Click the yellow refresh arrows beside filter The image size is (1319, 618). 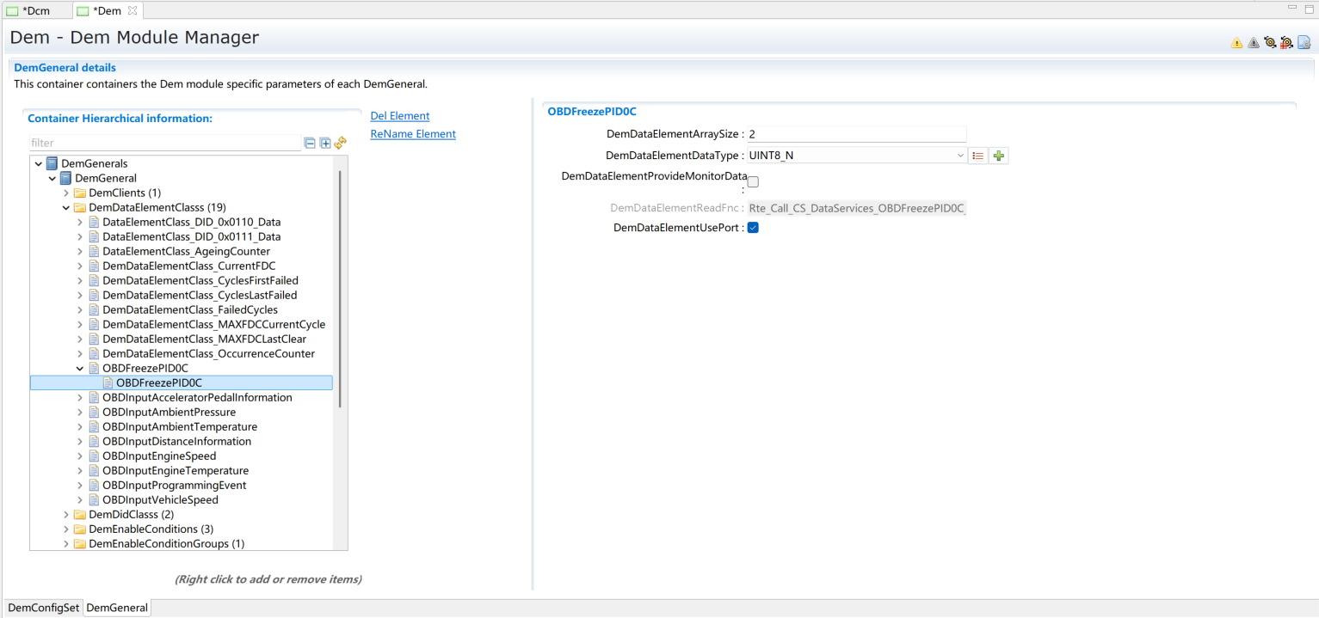tap(340, 144)
